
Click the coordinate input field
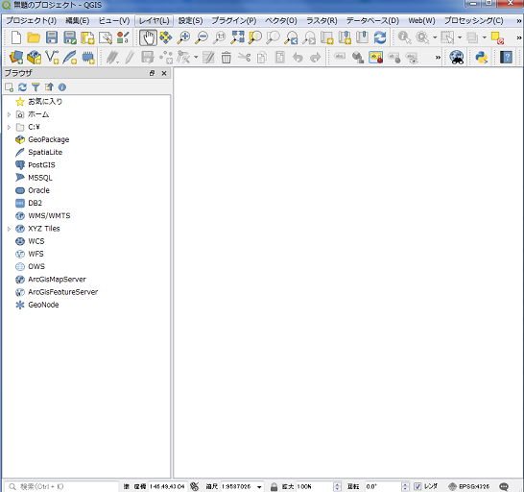coord(168,486)
